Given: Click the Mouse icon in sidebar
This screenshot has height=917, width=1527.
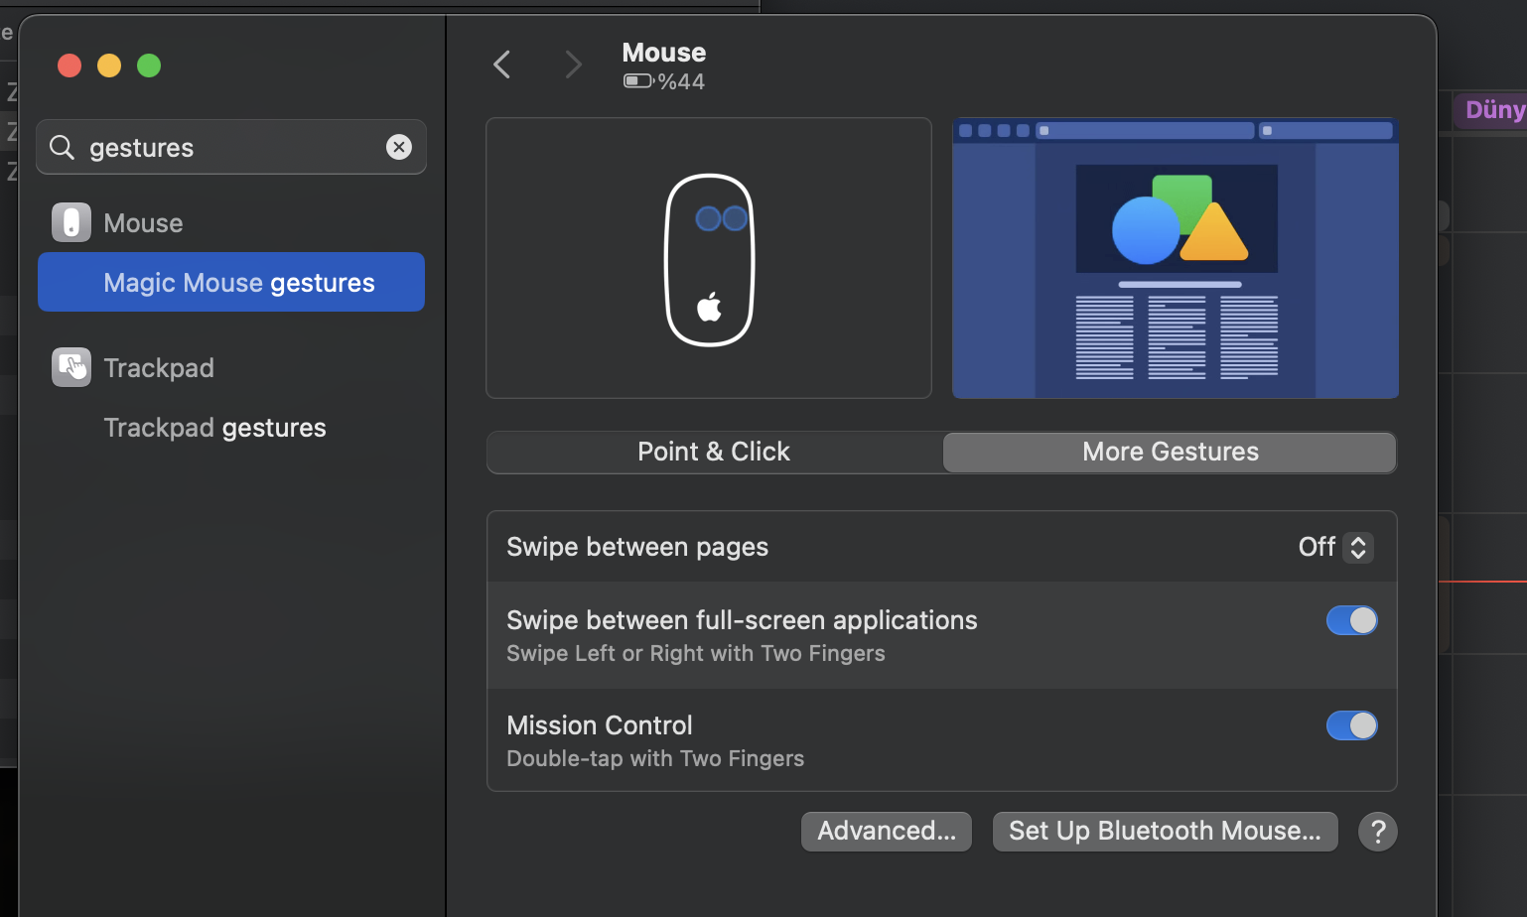Looking at the screenshot, I should click(71, 222).
